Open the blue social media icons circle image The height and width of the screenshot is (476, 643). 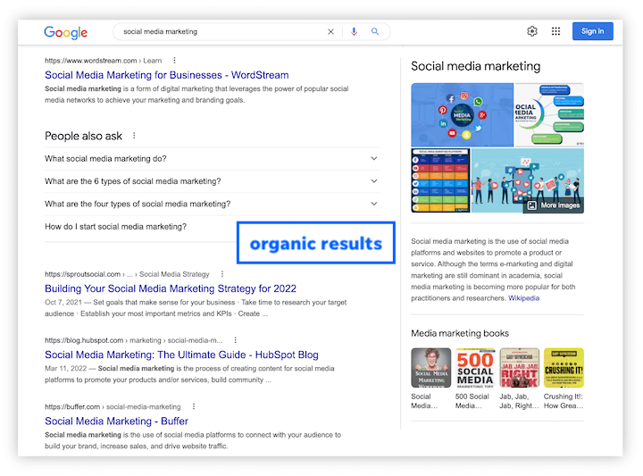(x=463, y=115)
